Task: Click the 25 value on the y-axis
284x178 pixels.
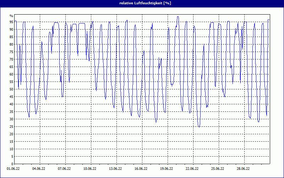Action: point(11,127)
